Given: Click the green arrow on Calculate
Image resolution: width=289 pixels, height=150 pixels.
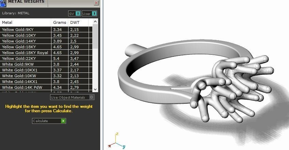Looking at the screenshot, I should (x=63, y=121).
